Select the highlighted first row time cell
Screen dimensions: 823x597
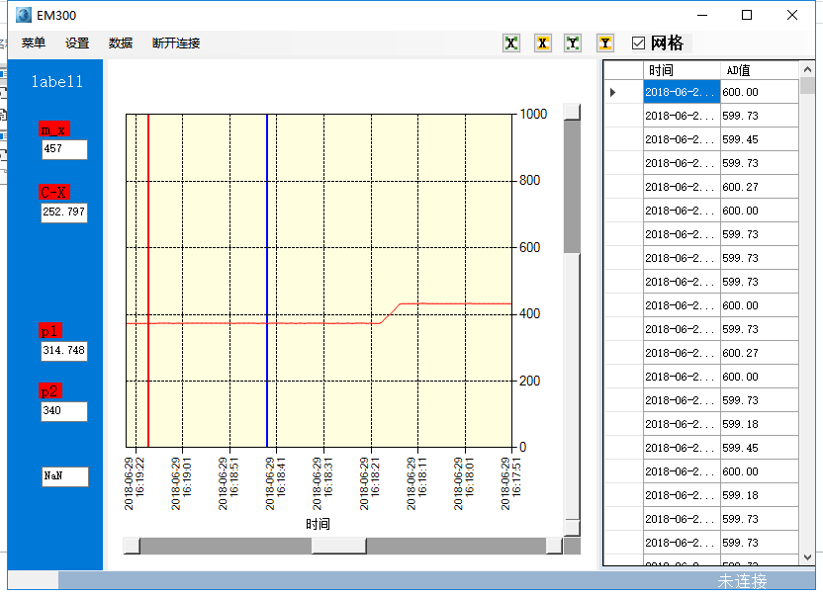point(682,92)
